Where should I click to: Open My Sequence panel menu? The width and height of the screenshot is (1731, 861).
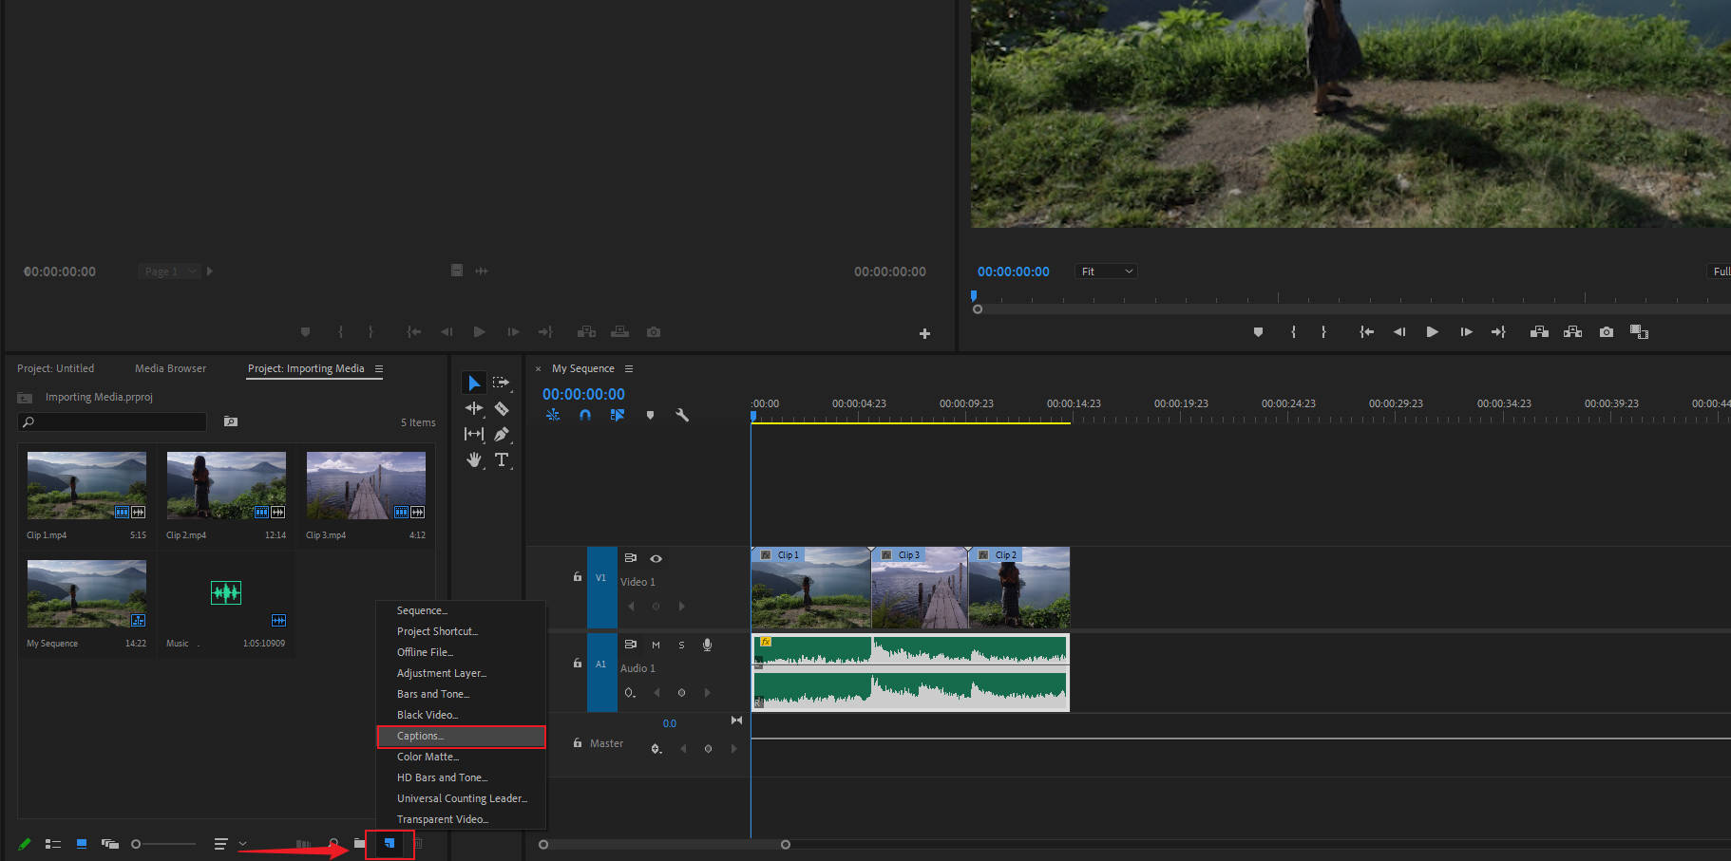629,368
